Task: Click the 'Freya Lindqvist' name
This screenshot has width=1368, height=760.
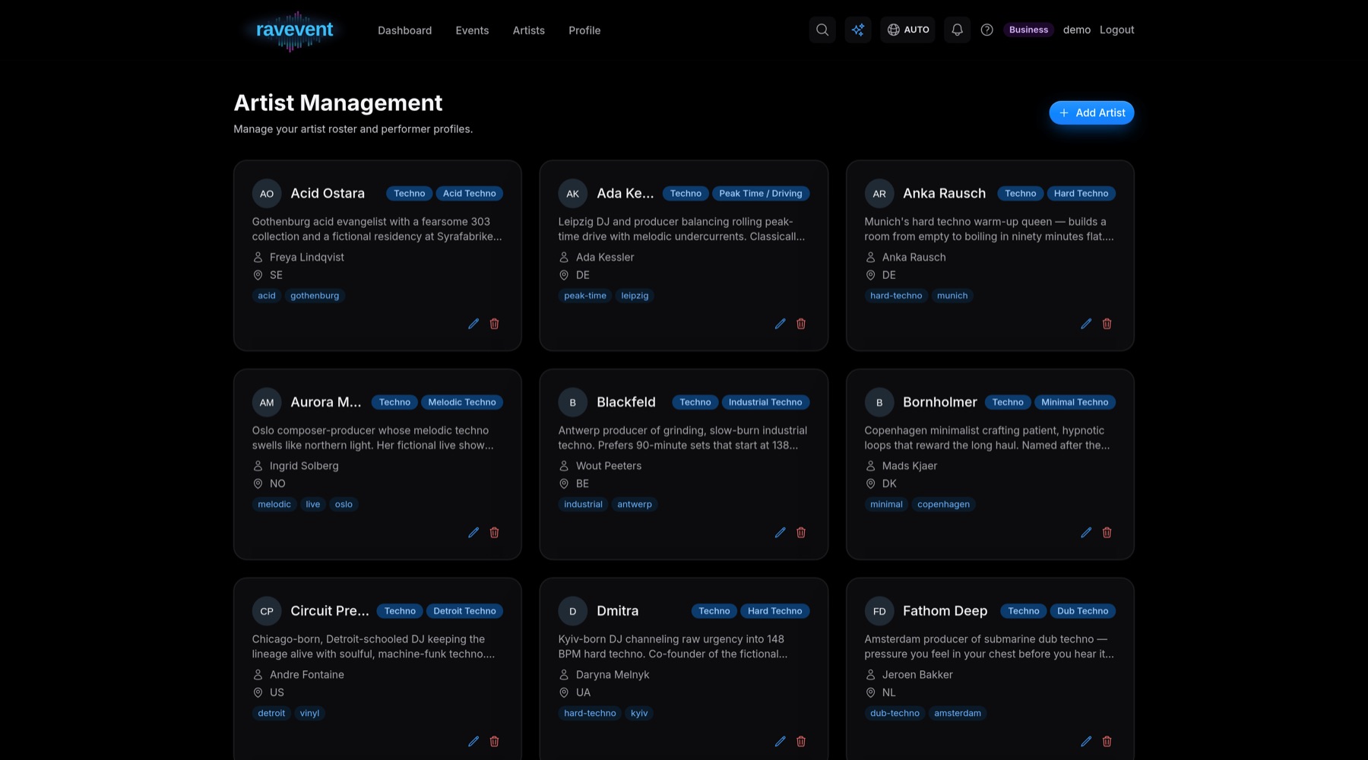Action: coord(307,257)
